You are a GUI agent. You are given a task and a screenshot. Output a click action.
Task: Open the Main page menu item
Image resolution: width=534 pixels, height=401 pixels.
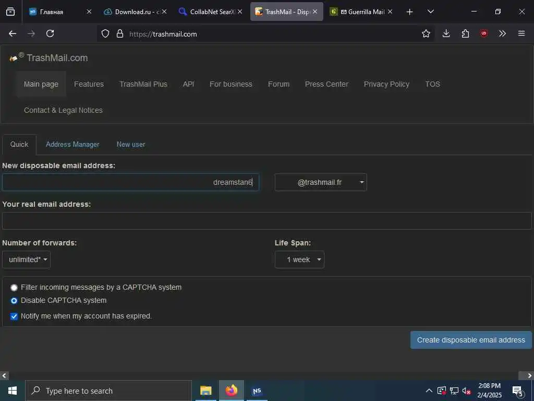tap(41, 84)
